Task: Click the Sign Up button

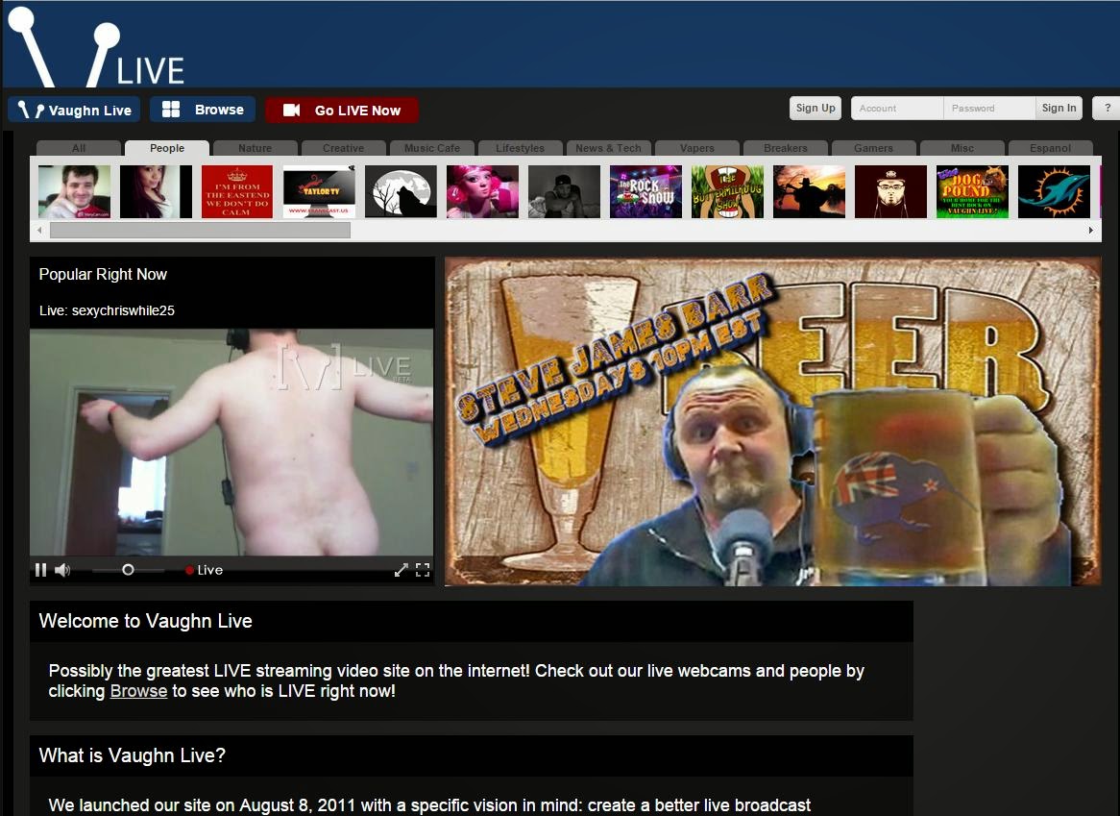Action: pos(815,108)
